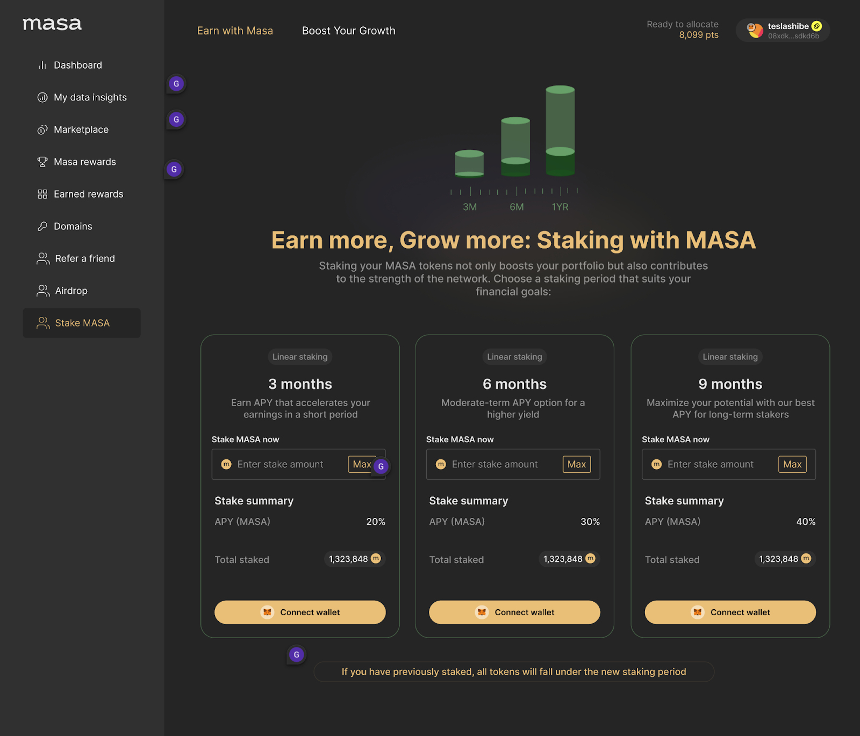This screenshot has height=736, width=860.
Task: Open Earned rewards section
Action: coord(82,194)
